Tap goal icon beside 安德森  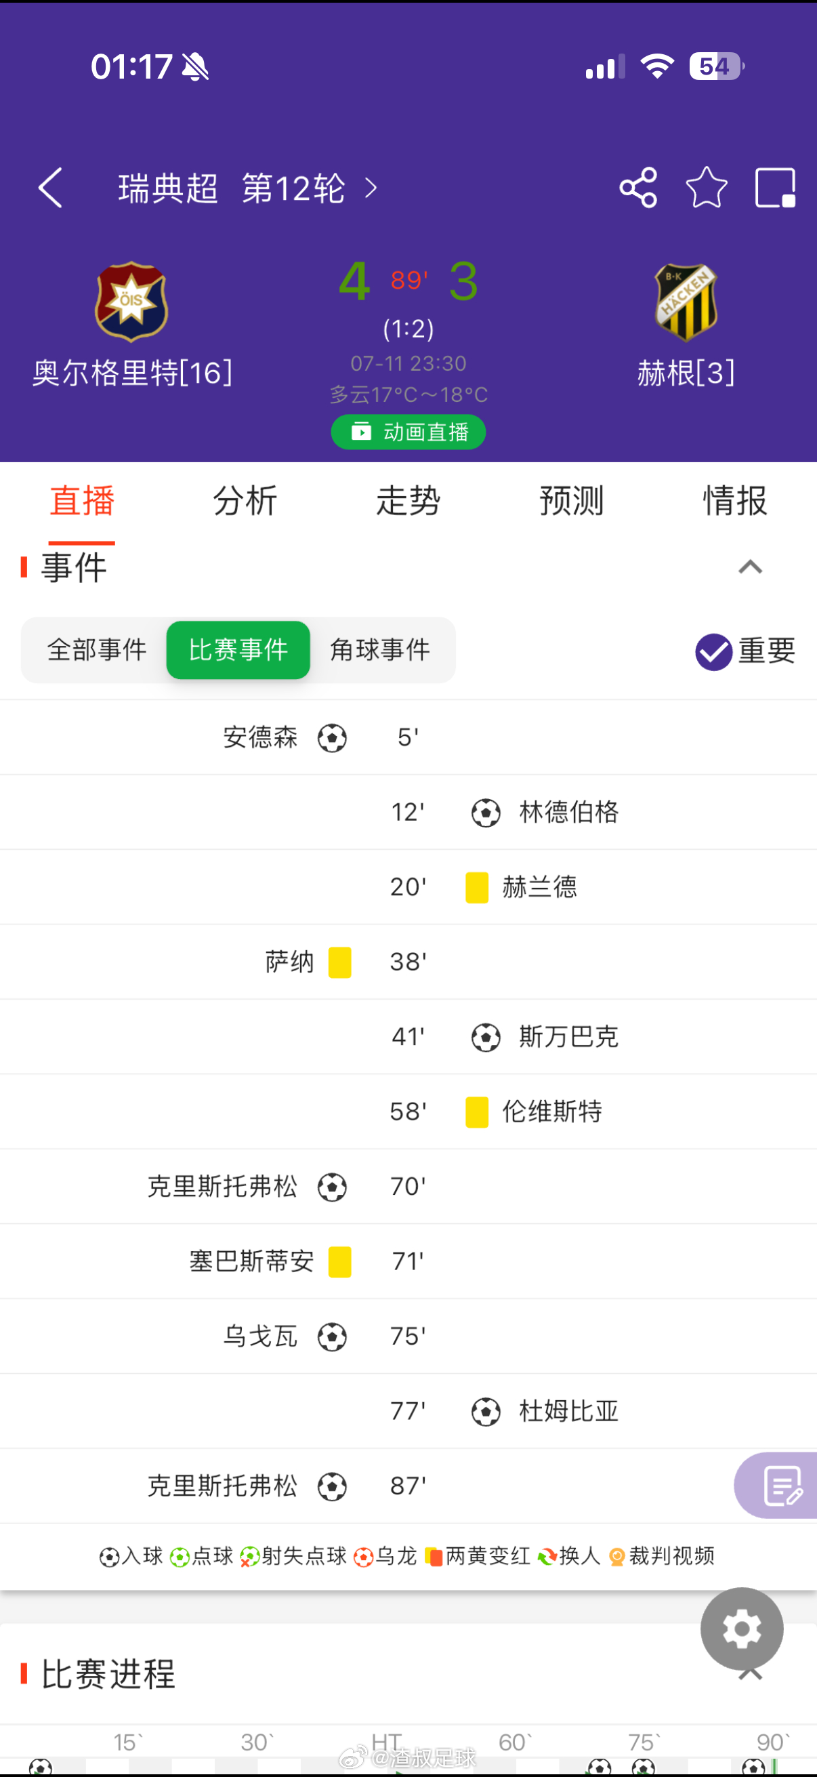[x=333, y=737]
